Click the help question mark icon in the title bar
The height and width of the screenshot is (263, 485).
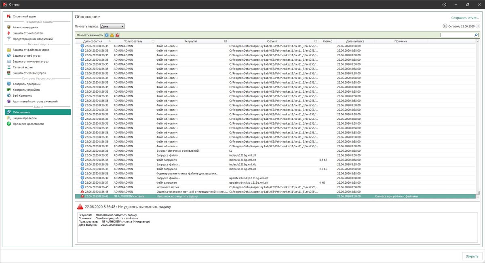[x=444, y=4]
